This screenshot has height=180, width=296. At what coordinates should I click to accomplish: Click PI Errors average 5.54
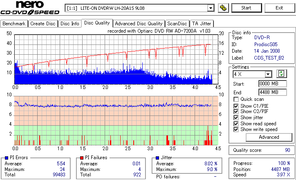coord(61,164)
